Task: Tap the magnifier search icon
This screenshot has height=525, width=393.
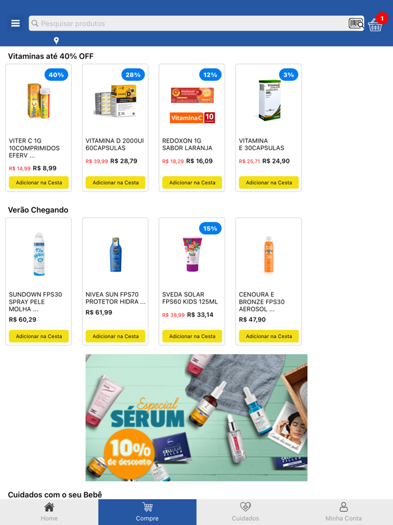Action: [35, 24]
